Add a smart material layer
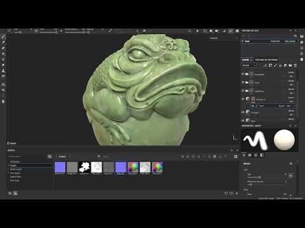 click(x=285, y=65)
